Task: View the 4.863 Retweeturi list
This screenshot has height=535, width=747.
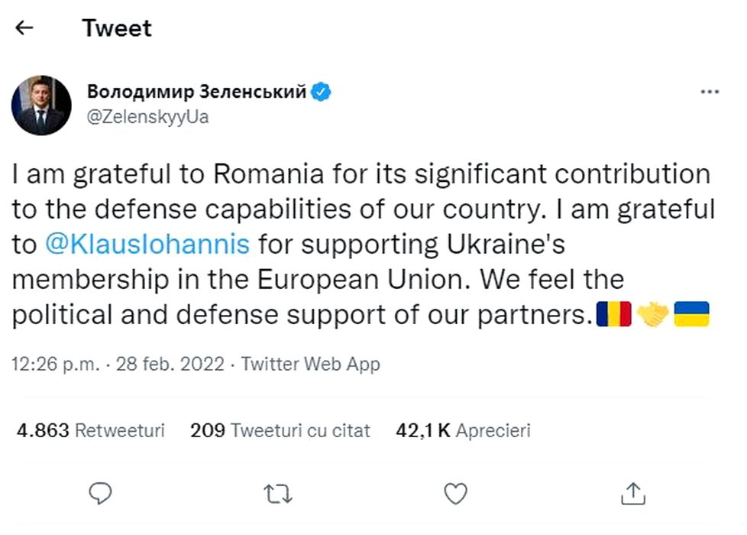Action: click(x=90, y=430)
